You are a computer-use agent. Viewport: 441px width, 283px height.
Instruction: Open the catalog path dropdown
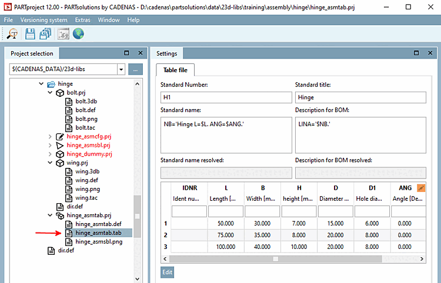[121, 69]
